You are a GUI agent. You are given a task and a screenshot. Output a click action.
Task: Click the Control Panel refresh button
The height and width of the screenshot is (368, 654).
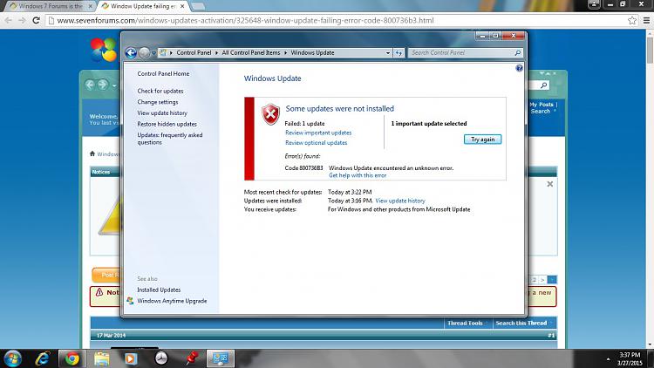coord(399,52)
